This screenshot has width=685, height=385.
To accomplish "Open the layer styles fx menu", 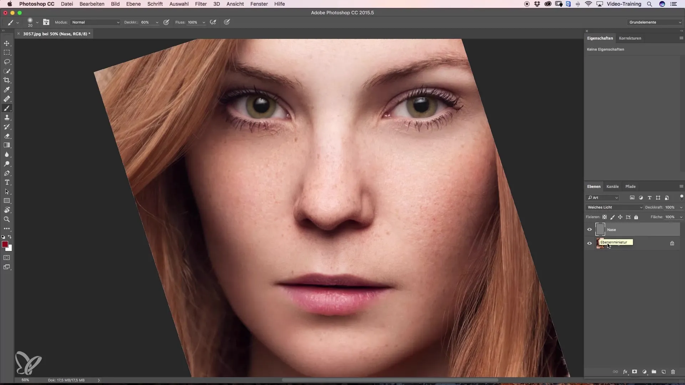I will (x=625, y=372).
